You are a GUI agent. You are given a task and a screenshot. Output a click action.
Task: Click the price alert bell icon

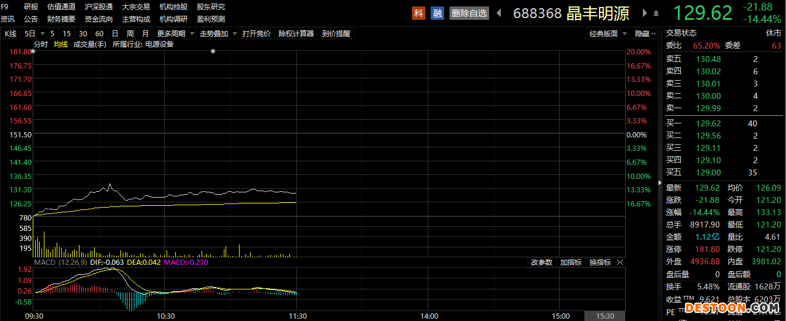click(656, 13)
